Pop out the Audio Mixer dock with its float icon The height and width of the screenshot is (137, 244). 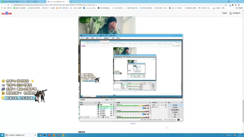150,103
